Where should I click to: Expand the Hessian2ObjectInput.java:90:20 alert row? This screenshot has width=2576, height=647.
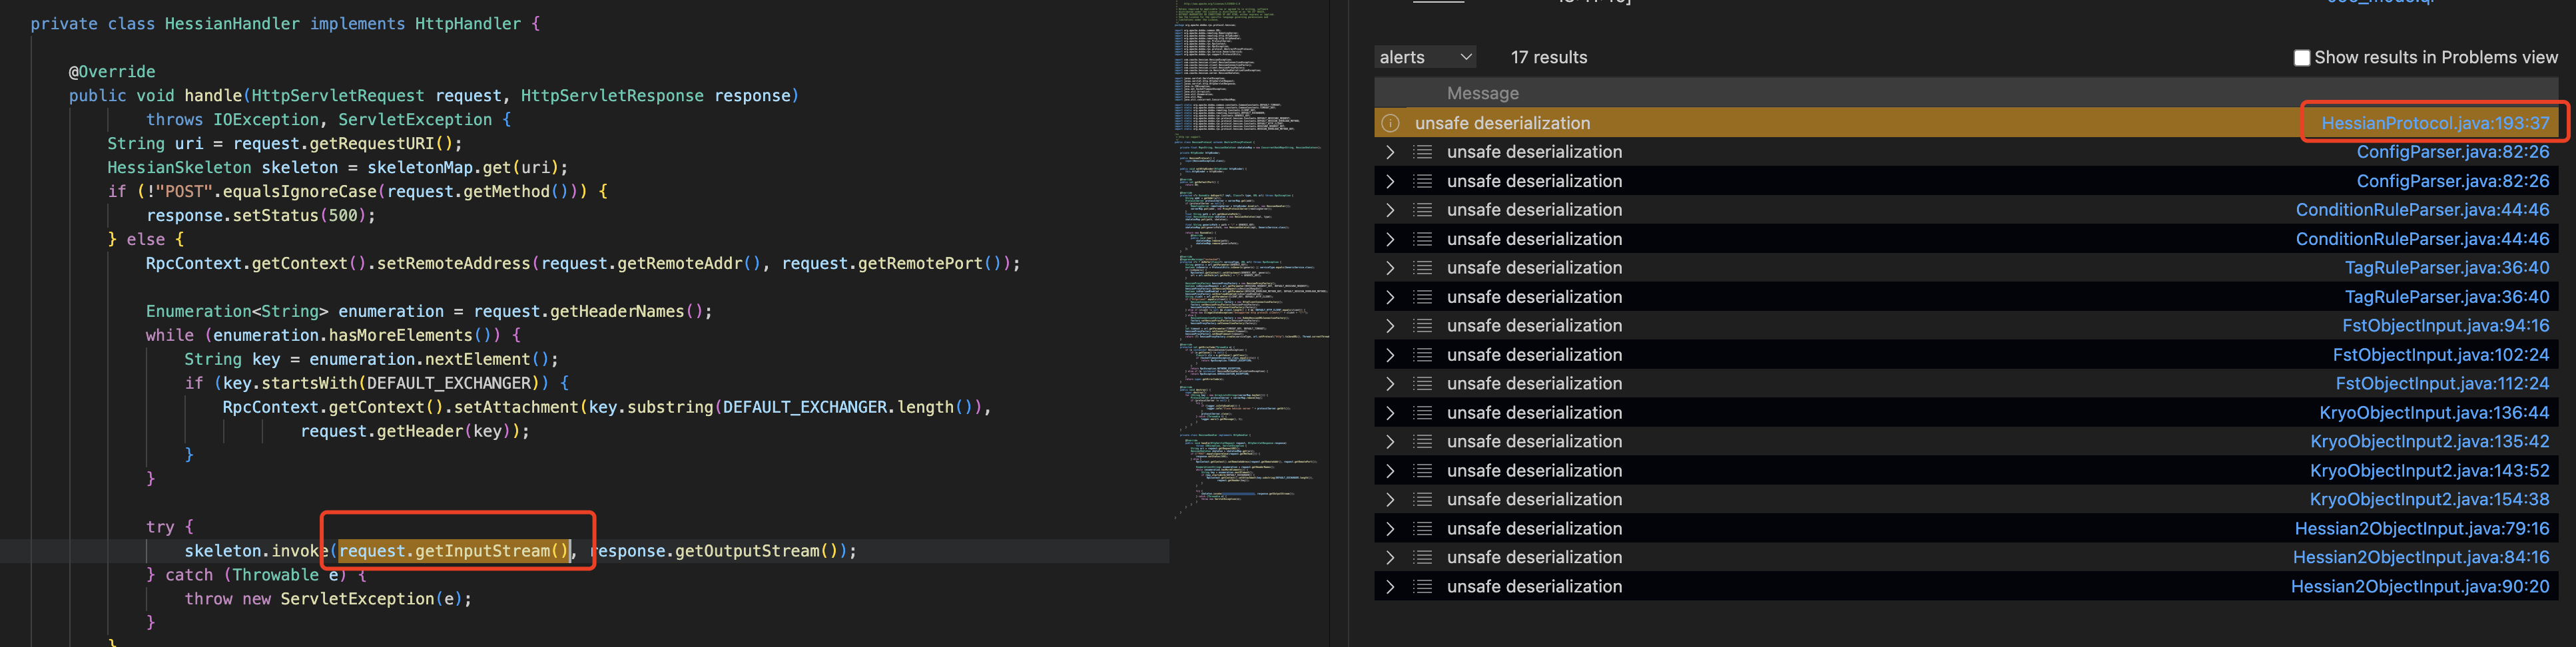coord(1390,587)
